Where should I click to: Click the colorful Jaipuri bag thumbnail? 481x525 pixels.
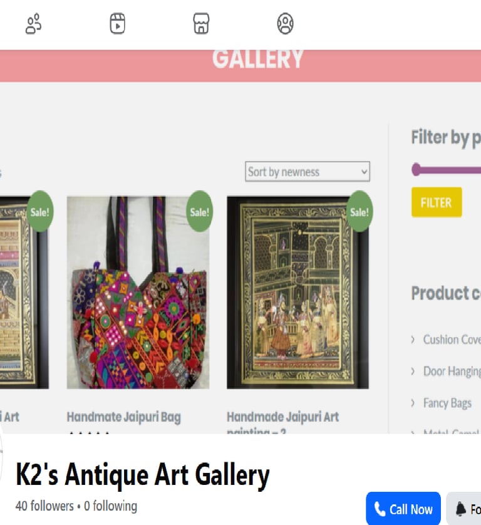138,293
